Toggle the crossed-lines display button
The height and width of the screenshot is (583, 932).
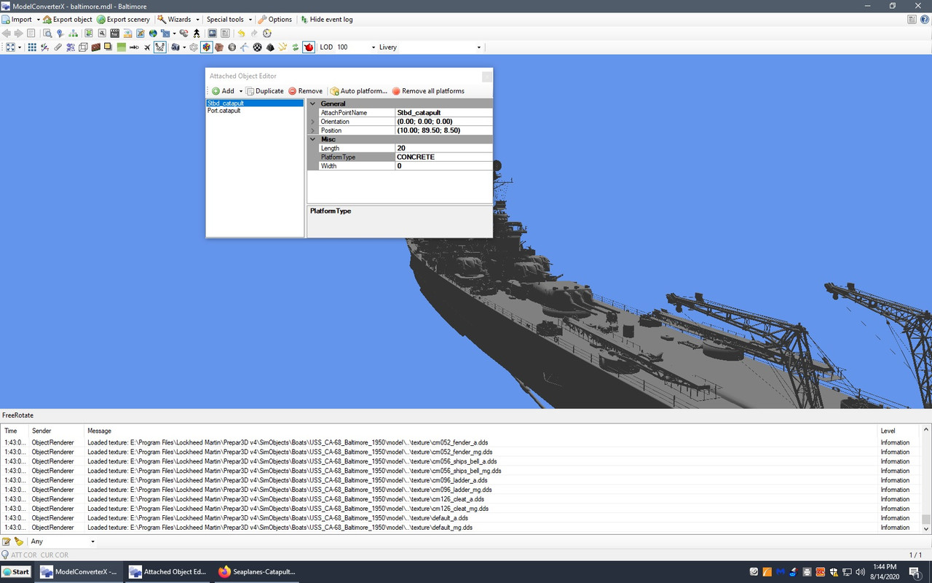(x=160, y=47)
